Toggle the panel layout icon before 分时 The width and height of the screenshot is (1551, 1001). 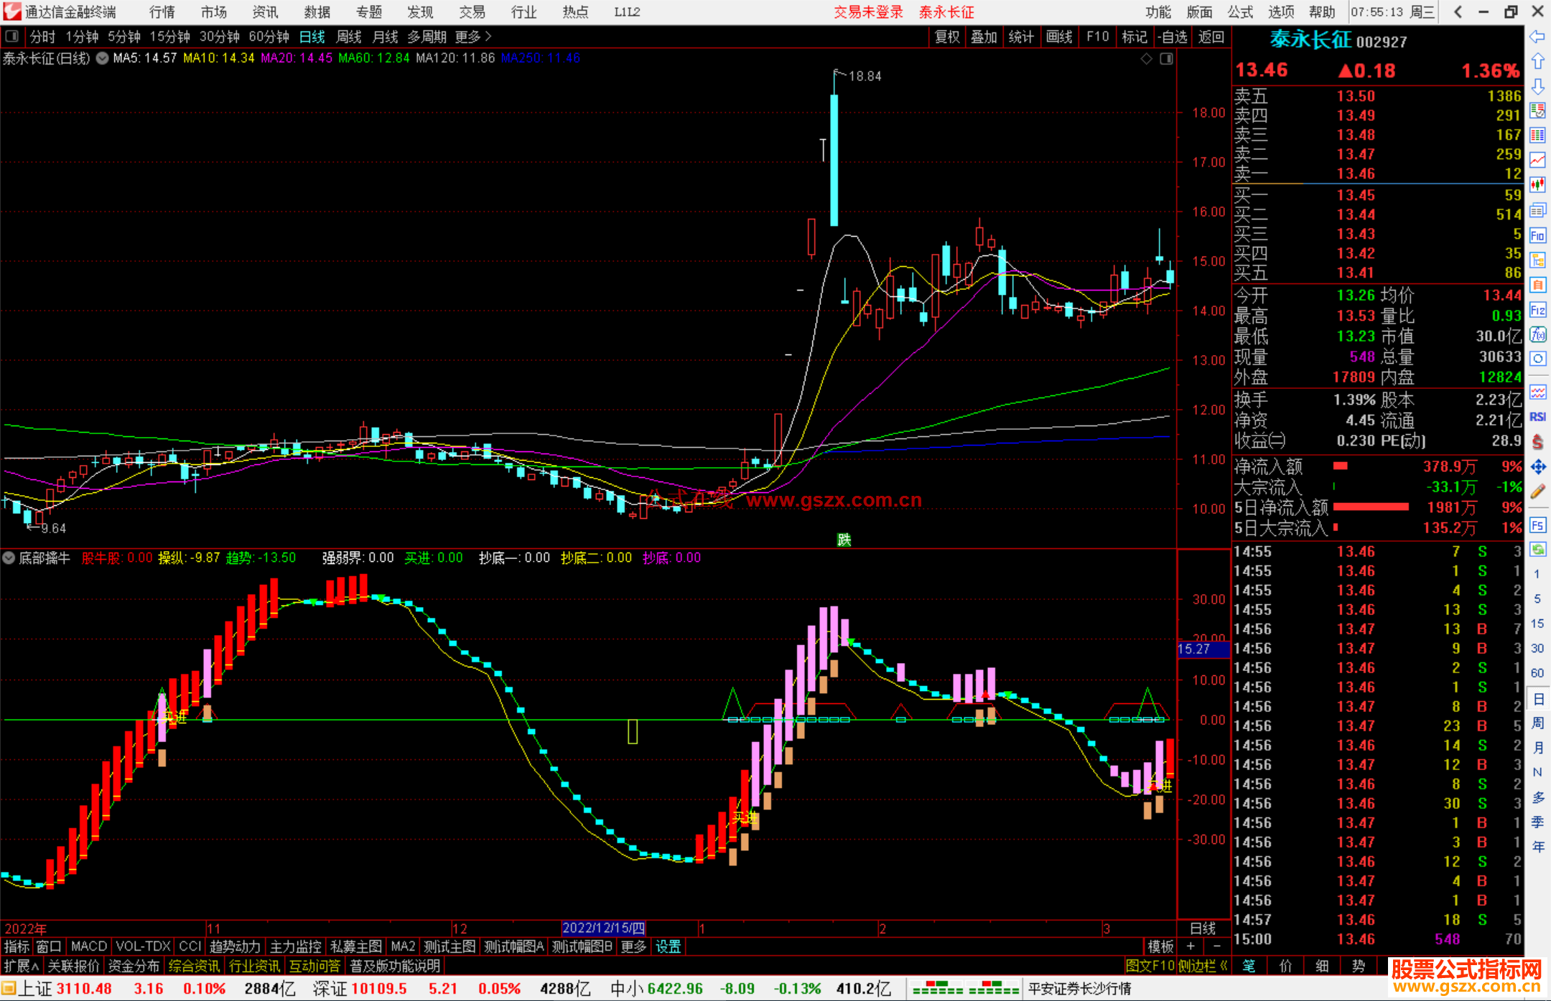tap(12, 37)
